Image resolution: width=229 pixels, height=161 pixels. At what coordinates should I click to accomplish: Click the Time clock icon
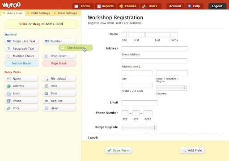pos(47,93)
